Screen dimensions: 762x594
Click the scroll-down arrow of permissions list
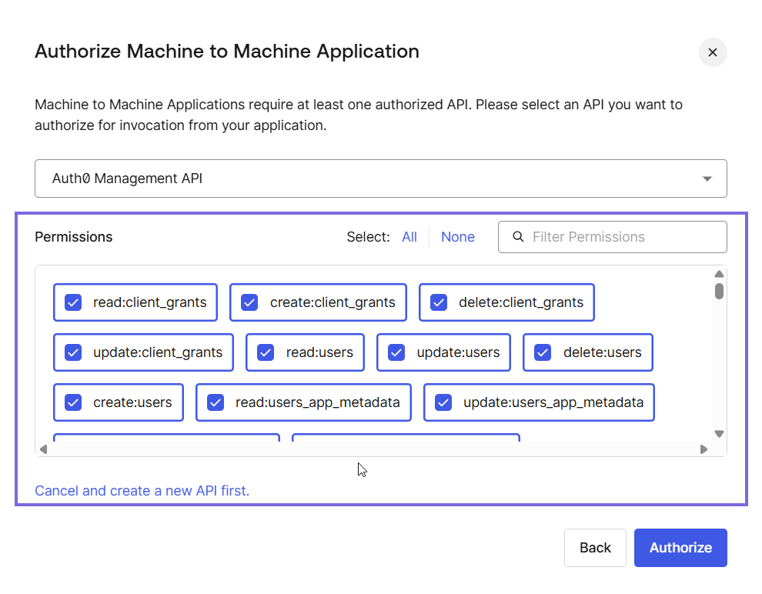click(719, 434)
